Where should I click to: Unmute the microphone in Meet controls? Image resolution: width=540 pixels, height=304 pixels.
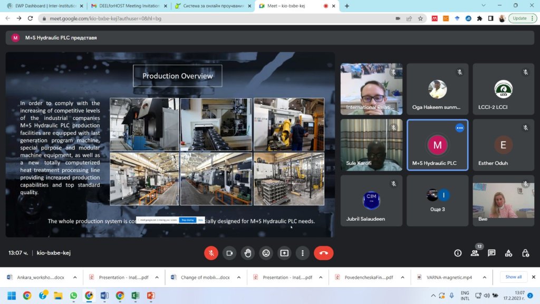tap(211, 253)
